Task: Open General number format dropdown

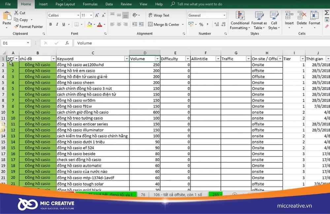Action: (224, 15)
